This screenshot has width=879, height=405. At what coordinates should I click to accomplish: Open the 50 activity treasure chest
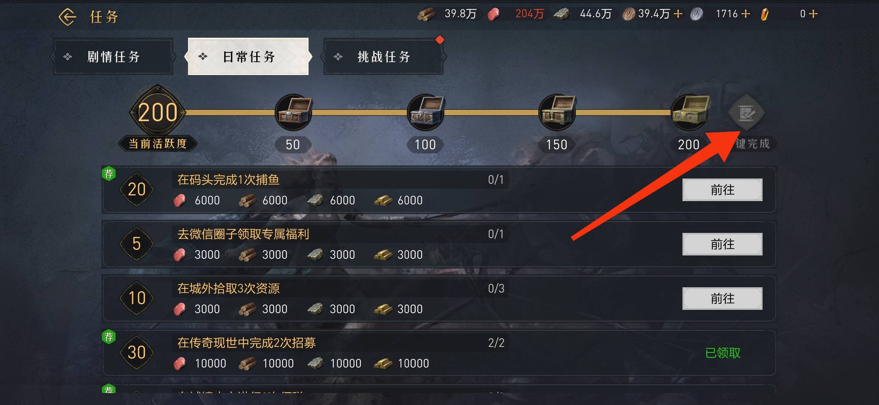(x=293, y=112)
